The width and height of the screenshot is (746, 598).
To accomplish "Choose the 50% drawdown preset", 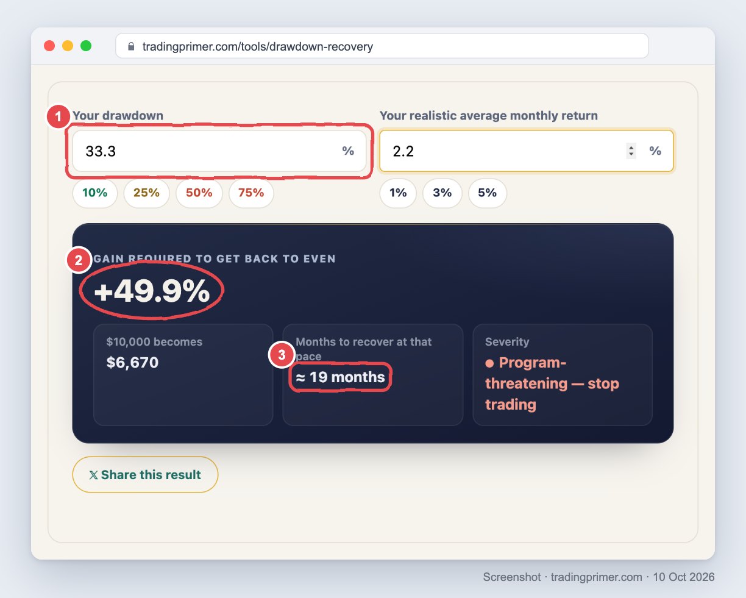I will pos(199,193).
